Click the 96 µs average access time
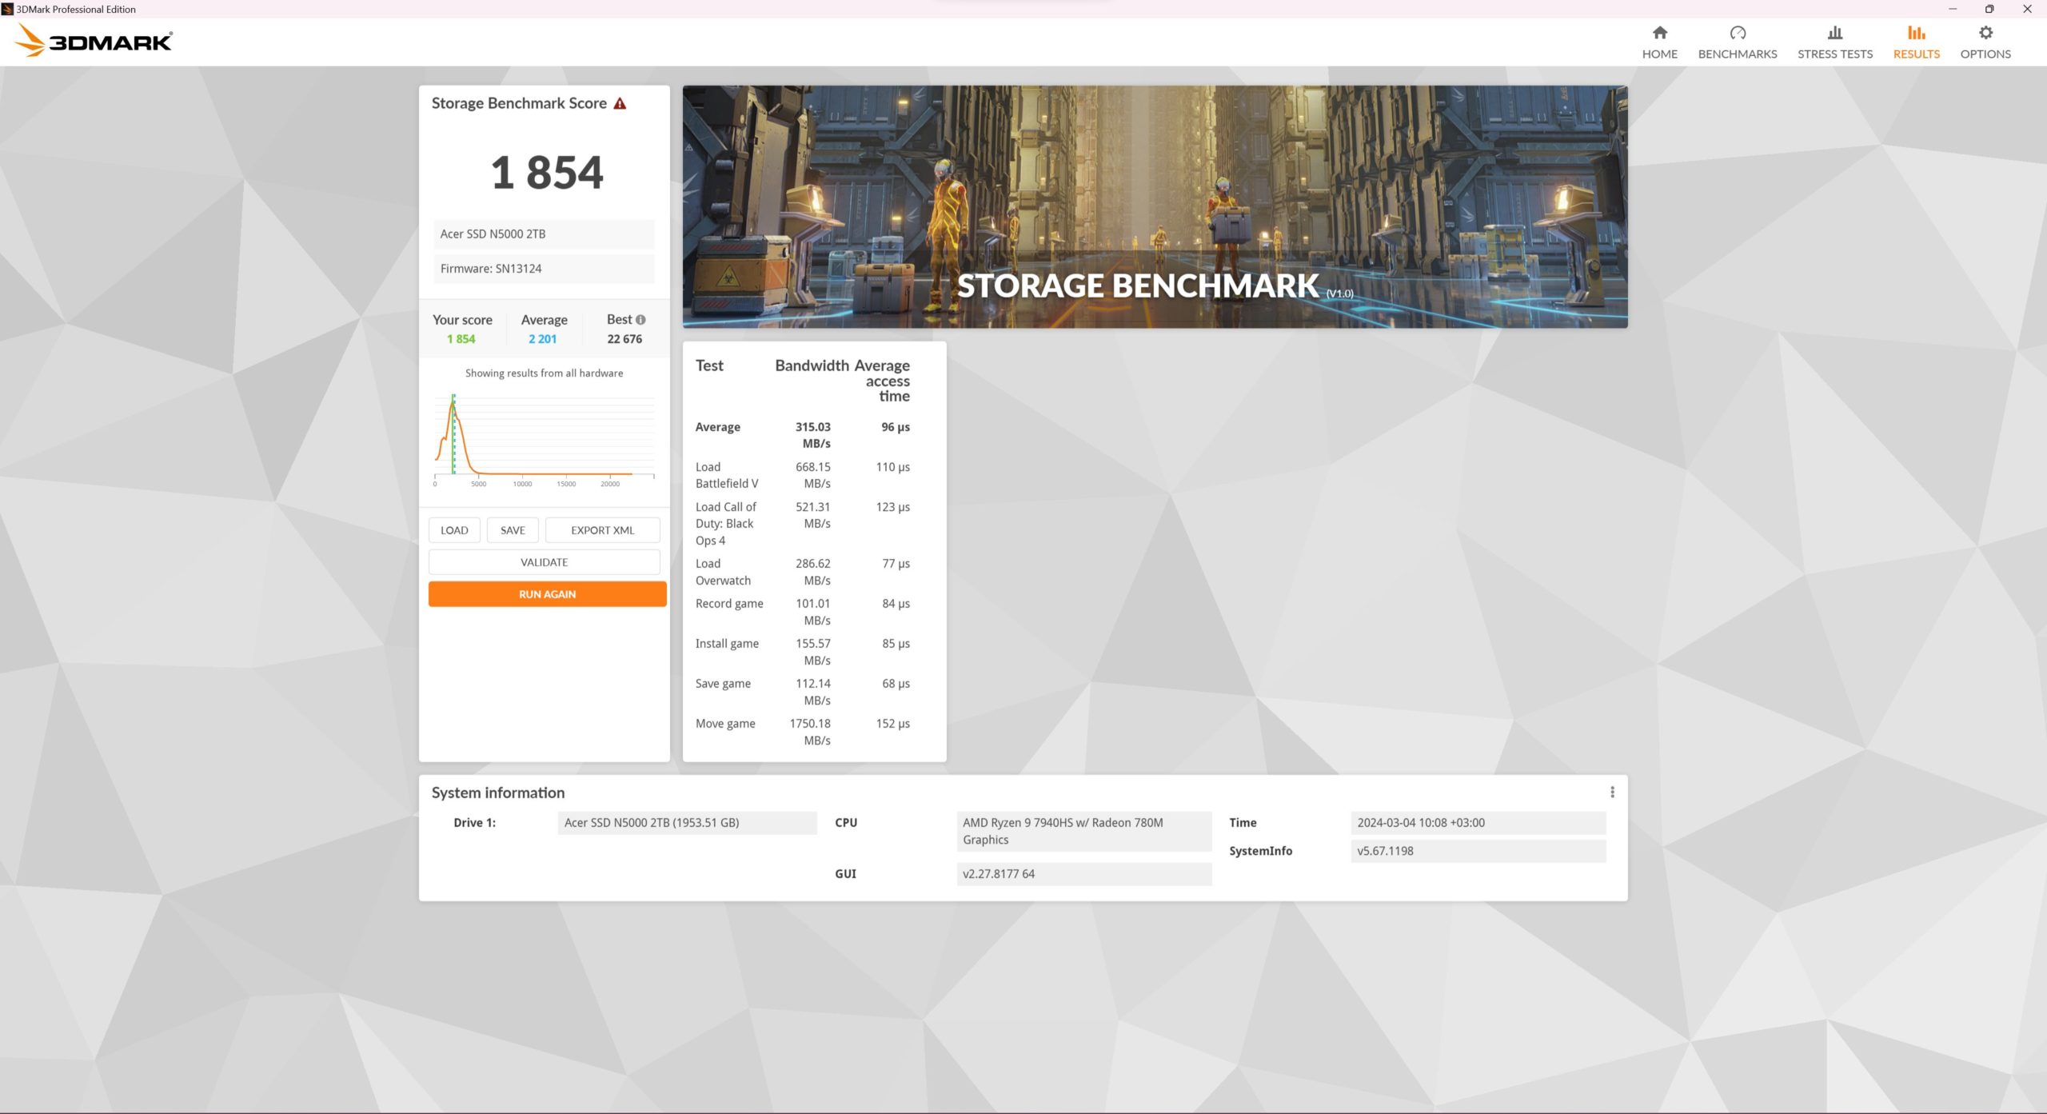Image resolution: width=2047 pixels, height=1114 pixels. (x=896, y=427)
